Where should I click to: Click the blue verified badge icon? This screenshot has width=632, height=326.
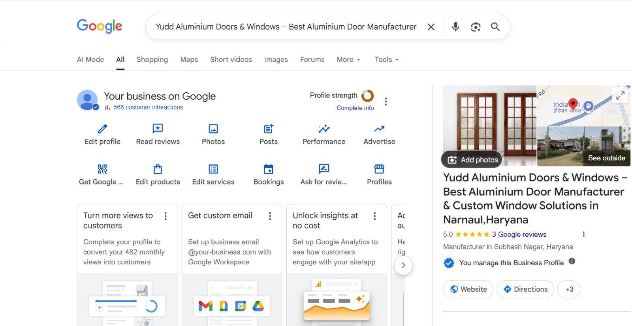coord(449,263)
